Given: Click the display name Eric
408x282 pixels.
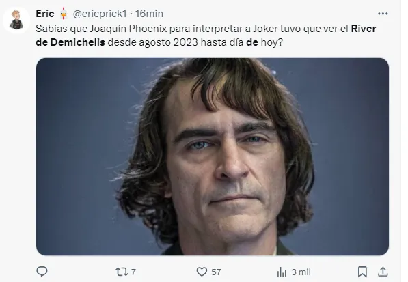Looking at the screenshot, I should point(45,14).
